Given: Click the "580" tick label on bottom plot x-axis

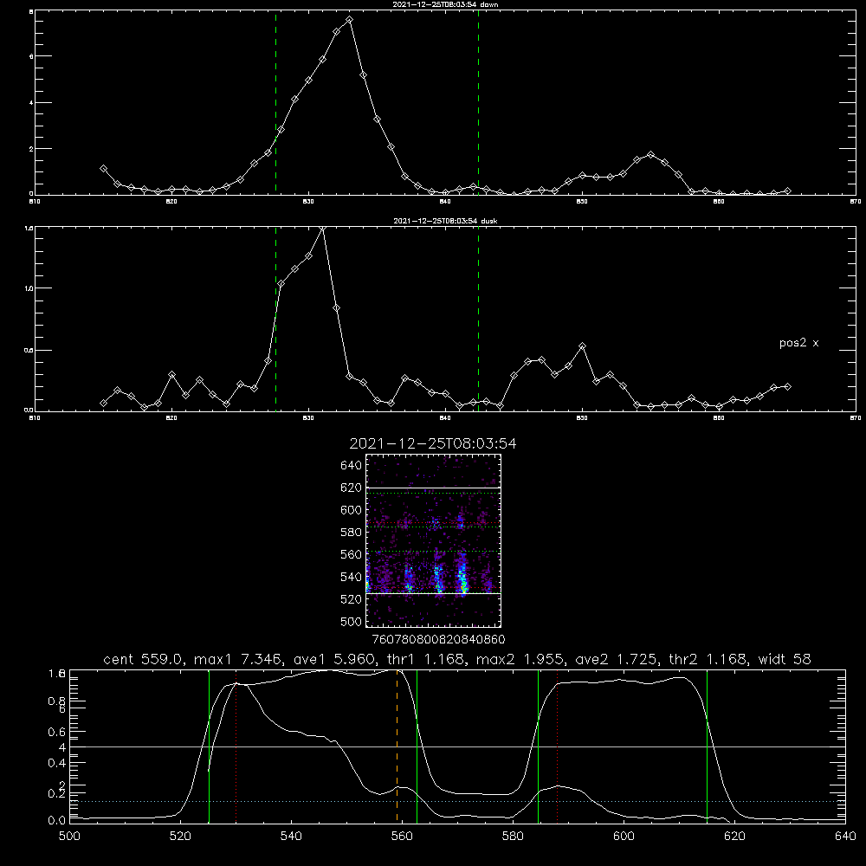Looking at the screenshot, I should click(513, 837).
